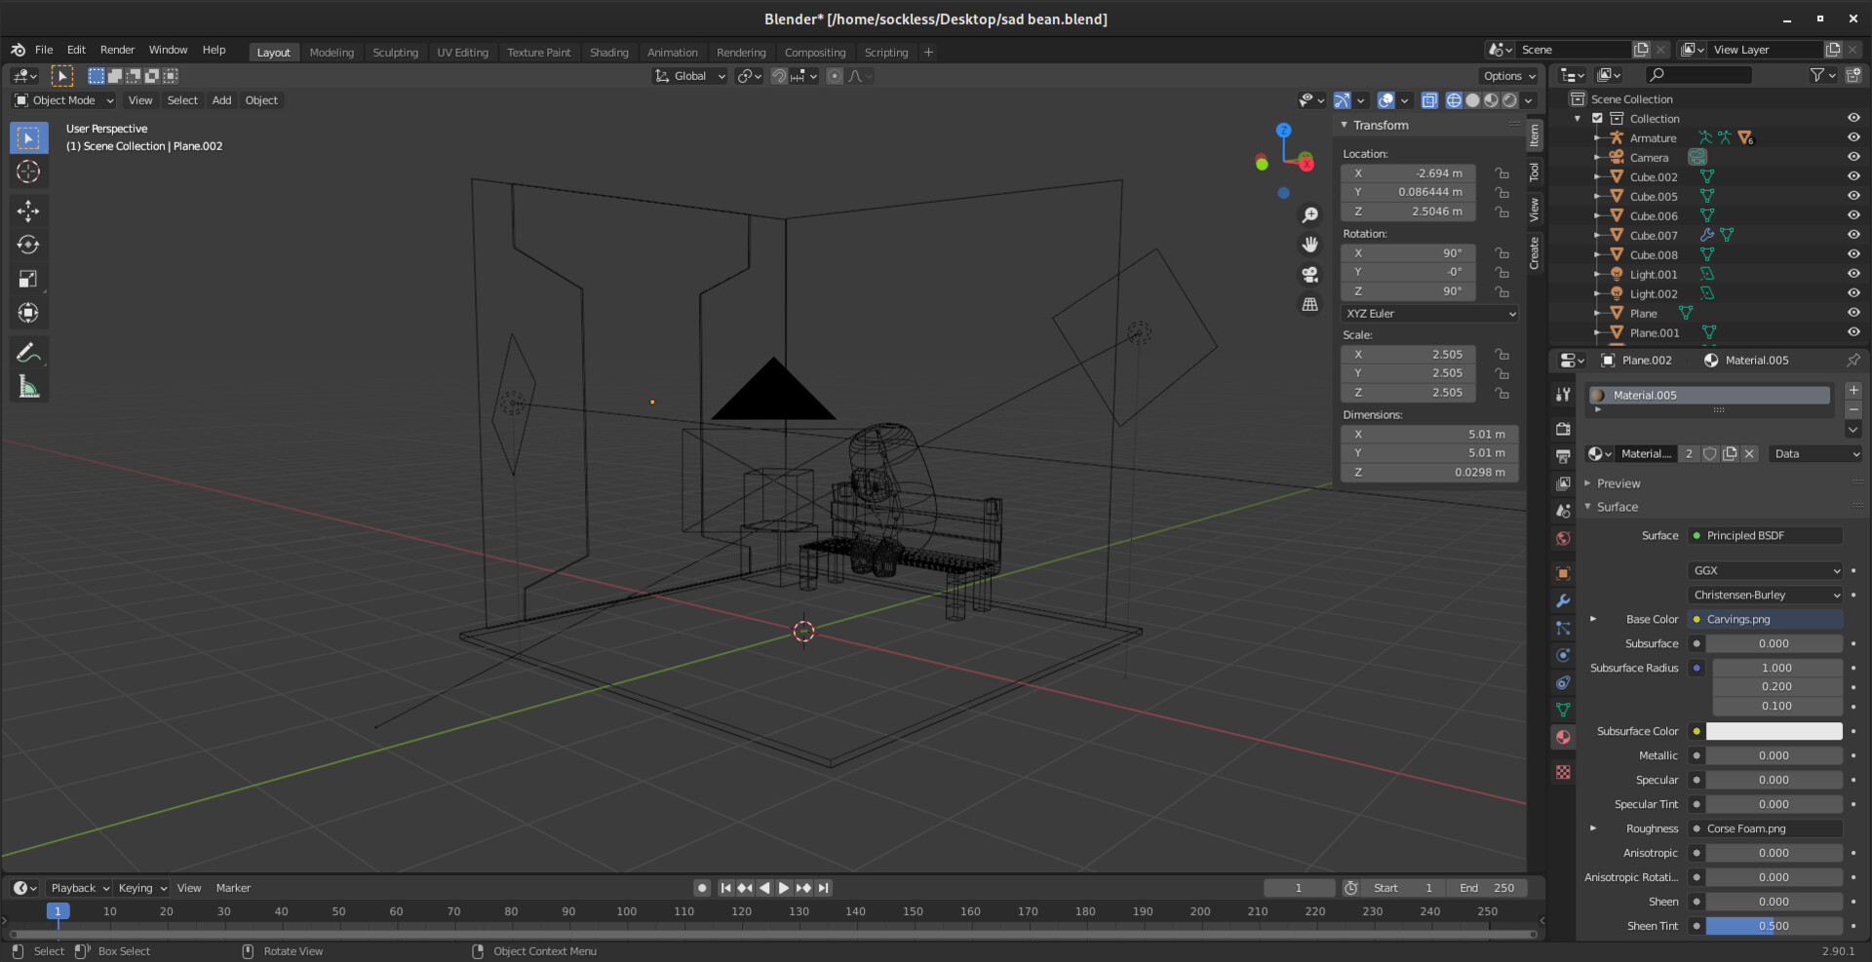Choose the Measure tool
The height and width of the screenshot is (962, 1872).
pos(28,388)
